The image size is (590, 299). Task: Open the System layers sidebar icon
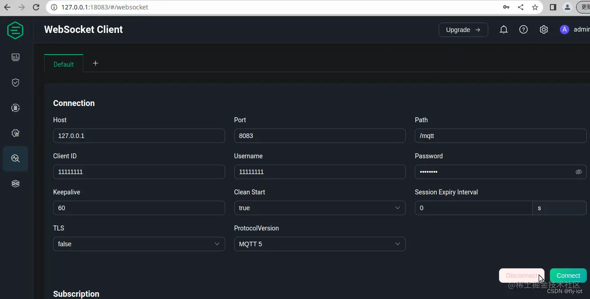click(x=15, y=184)
